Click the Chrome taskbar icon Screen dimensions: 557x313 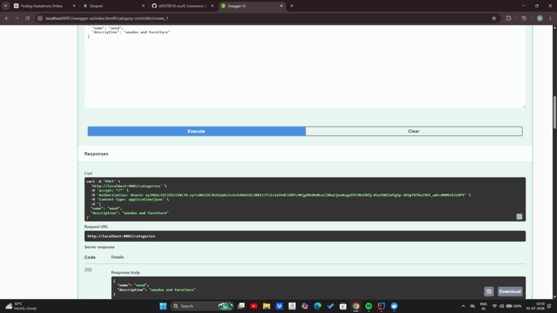[356, 306]
